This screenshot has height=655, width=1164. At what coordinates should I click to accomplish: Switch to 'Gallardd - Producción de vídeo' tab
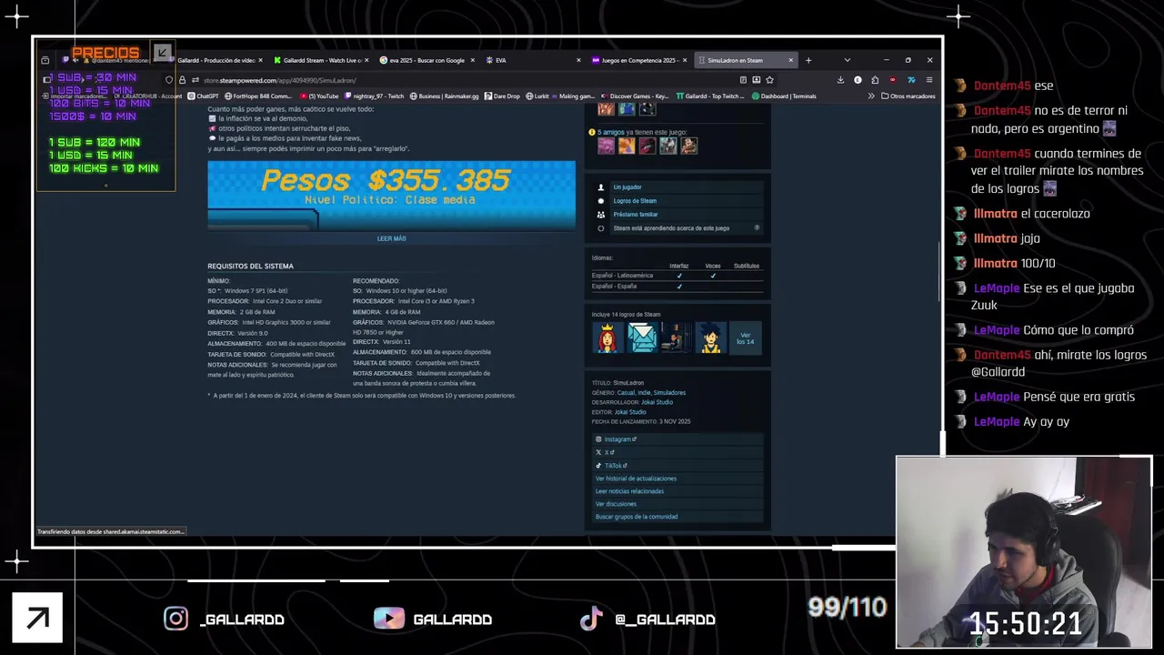coord(215,60)
